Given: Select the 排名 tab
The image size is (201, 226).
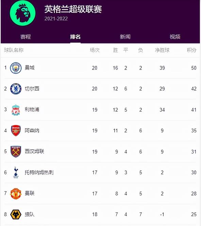Looking at the screenshot, I should (x=75, y=37).
